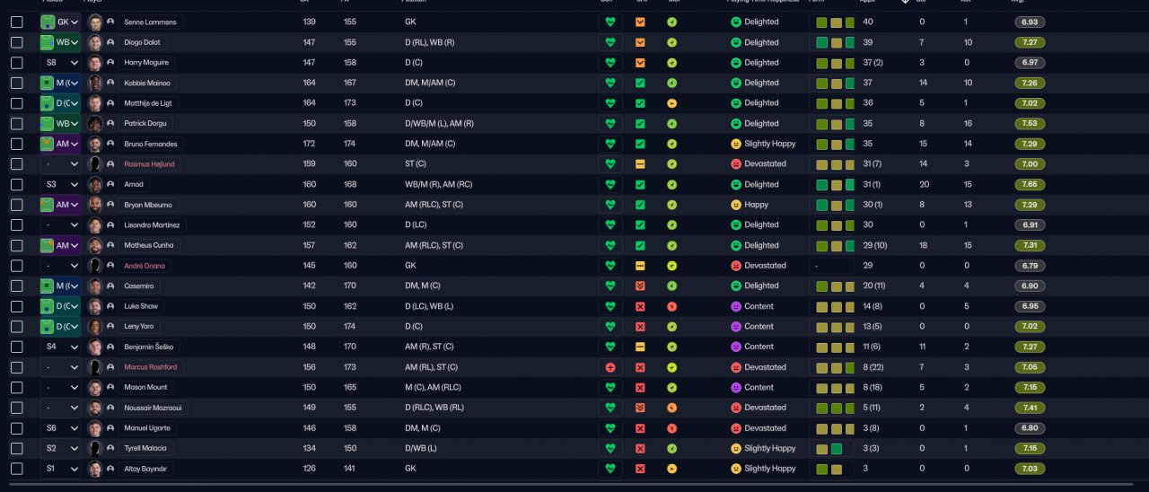Viewport: 1149px width, 492px height.
Task: Click Mason Mount's position text 'M (C), AM (RLC)'
Action: 434,388
